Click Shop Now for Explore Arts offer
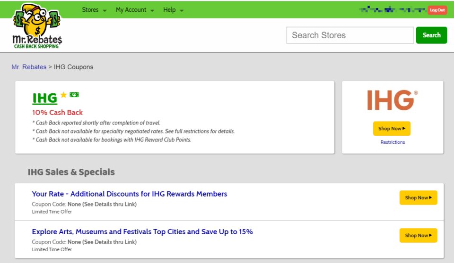Screen dimensions: 454x263 [x=418, y=236]
